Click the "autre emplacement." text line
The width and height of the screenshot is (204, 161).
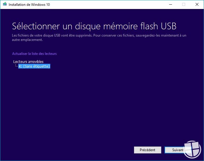tap(27, 40)
